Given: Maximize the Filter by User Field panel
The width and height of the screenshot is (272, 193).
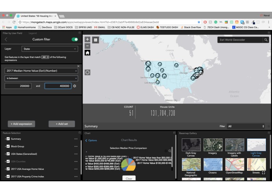Looking at the screenshot, I should (79, 33).
